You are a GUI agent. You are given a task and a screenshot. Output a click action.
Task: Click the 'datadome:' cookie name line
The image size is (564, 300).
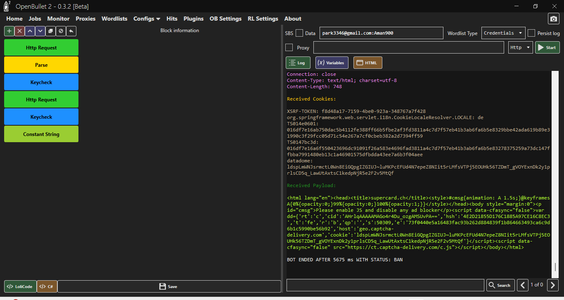click(300, 161)
